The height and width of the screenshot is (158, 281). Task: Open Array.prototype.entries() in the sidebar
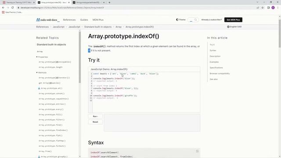(52, 104)
